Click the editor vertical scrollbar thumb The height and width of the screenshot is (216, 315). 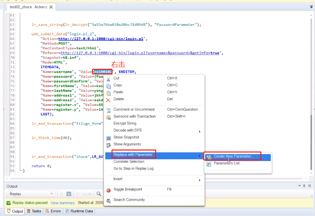coord(311,143)
